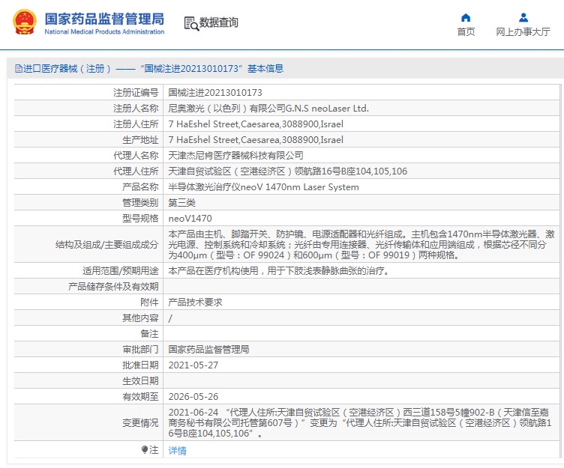This screenshot has width=564, height=468.
Task: Click the 注册人住所 row label
Action: 136,124
